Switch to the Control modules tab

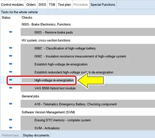click(x=12, y=5)
